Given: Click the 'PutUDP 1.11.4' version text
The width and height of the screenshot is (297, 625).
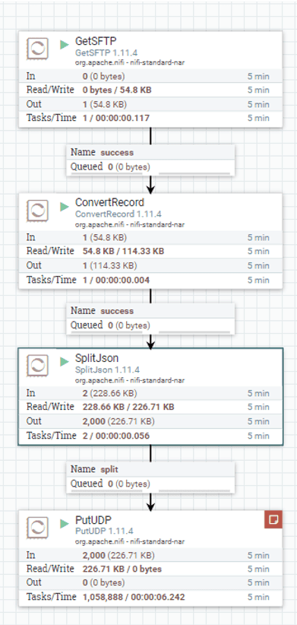Looking at the screenshot, I should tap(104, 531).
